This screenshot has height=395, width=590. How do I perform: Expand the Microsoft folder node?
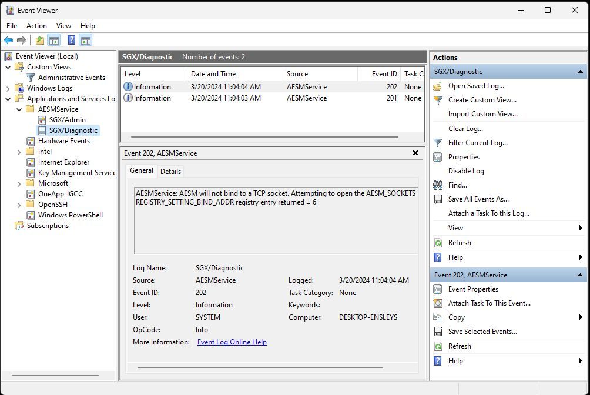point(19,184)
